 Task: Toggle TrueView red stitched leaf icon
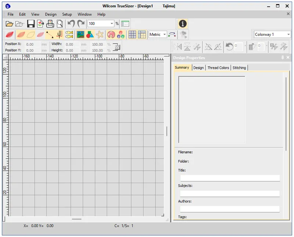pos(10,35)
